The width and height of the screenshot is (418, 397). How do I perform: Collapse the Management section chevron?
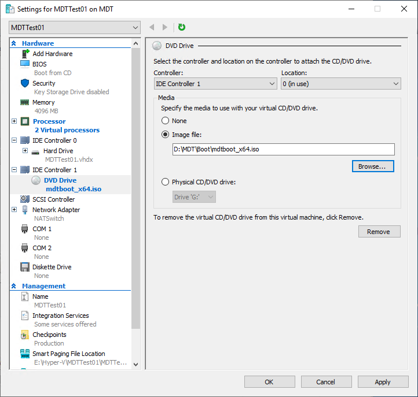(14, 286)
